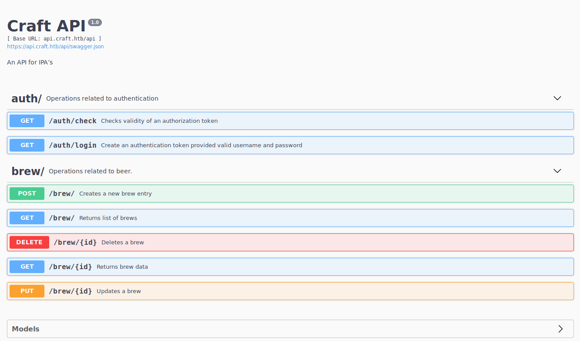The width and height of the screenshot is (580, 341).
Task: Expand the Models section arrow
Action: (x=560, y=329)
